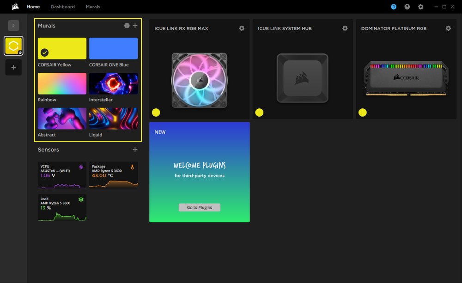Open the VCPU voltage sensor tile
The height and width of the screenshot is (283, 462).
[62, 175]
